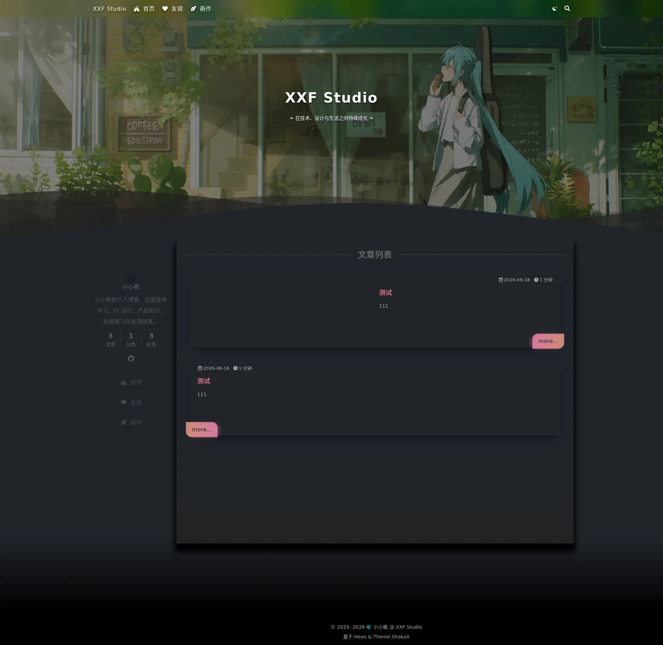This screenshot has height=645, width=663.
Task: Click the 文章列表 section heading
Action: [375, 255]
